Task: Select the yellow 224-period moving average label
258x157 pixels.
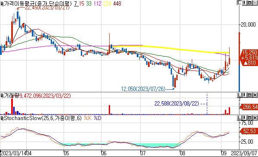Action: click(x=107, y=3)
